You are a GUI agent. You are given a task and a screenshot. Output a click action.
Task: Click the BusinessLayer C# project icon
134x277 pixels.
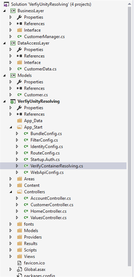13,11
